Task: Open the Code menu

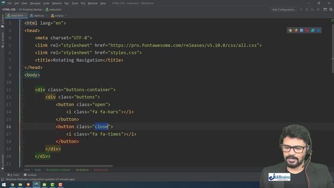Action: pyautogui.click(x=46, y=4)
